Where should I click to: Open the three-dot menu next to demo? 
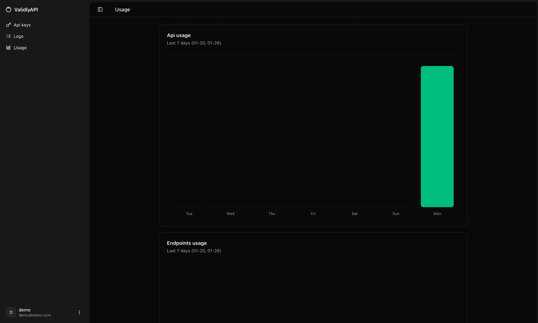(79, 312)
